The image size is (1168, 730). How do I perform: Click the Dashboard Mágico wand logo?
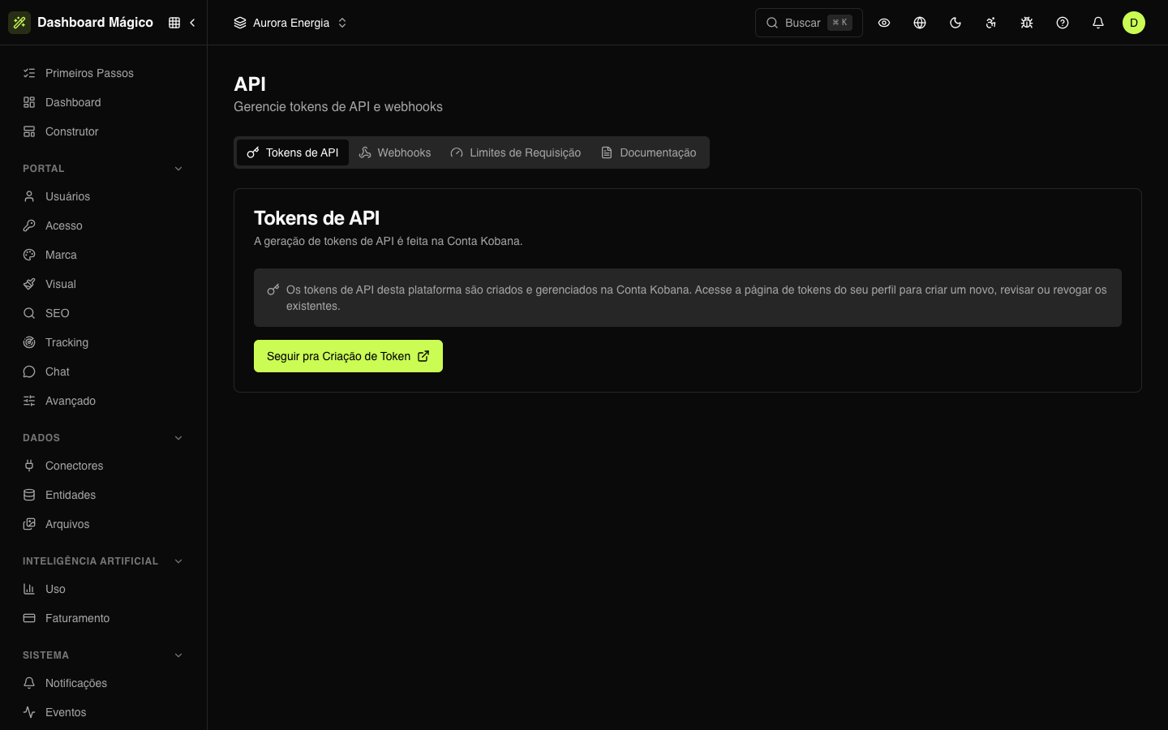pos(19,23)
